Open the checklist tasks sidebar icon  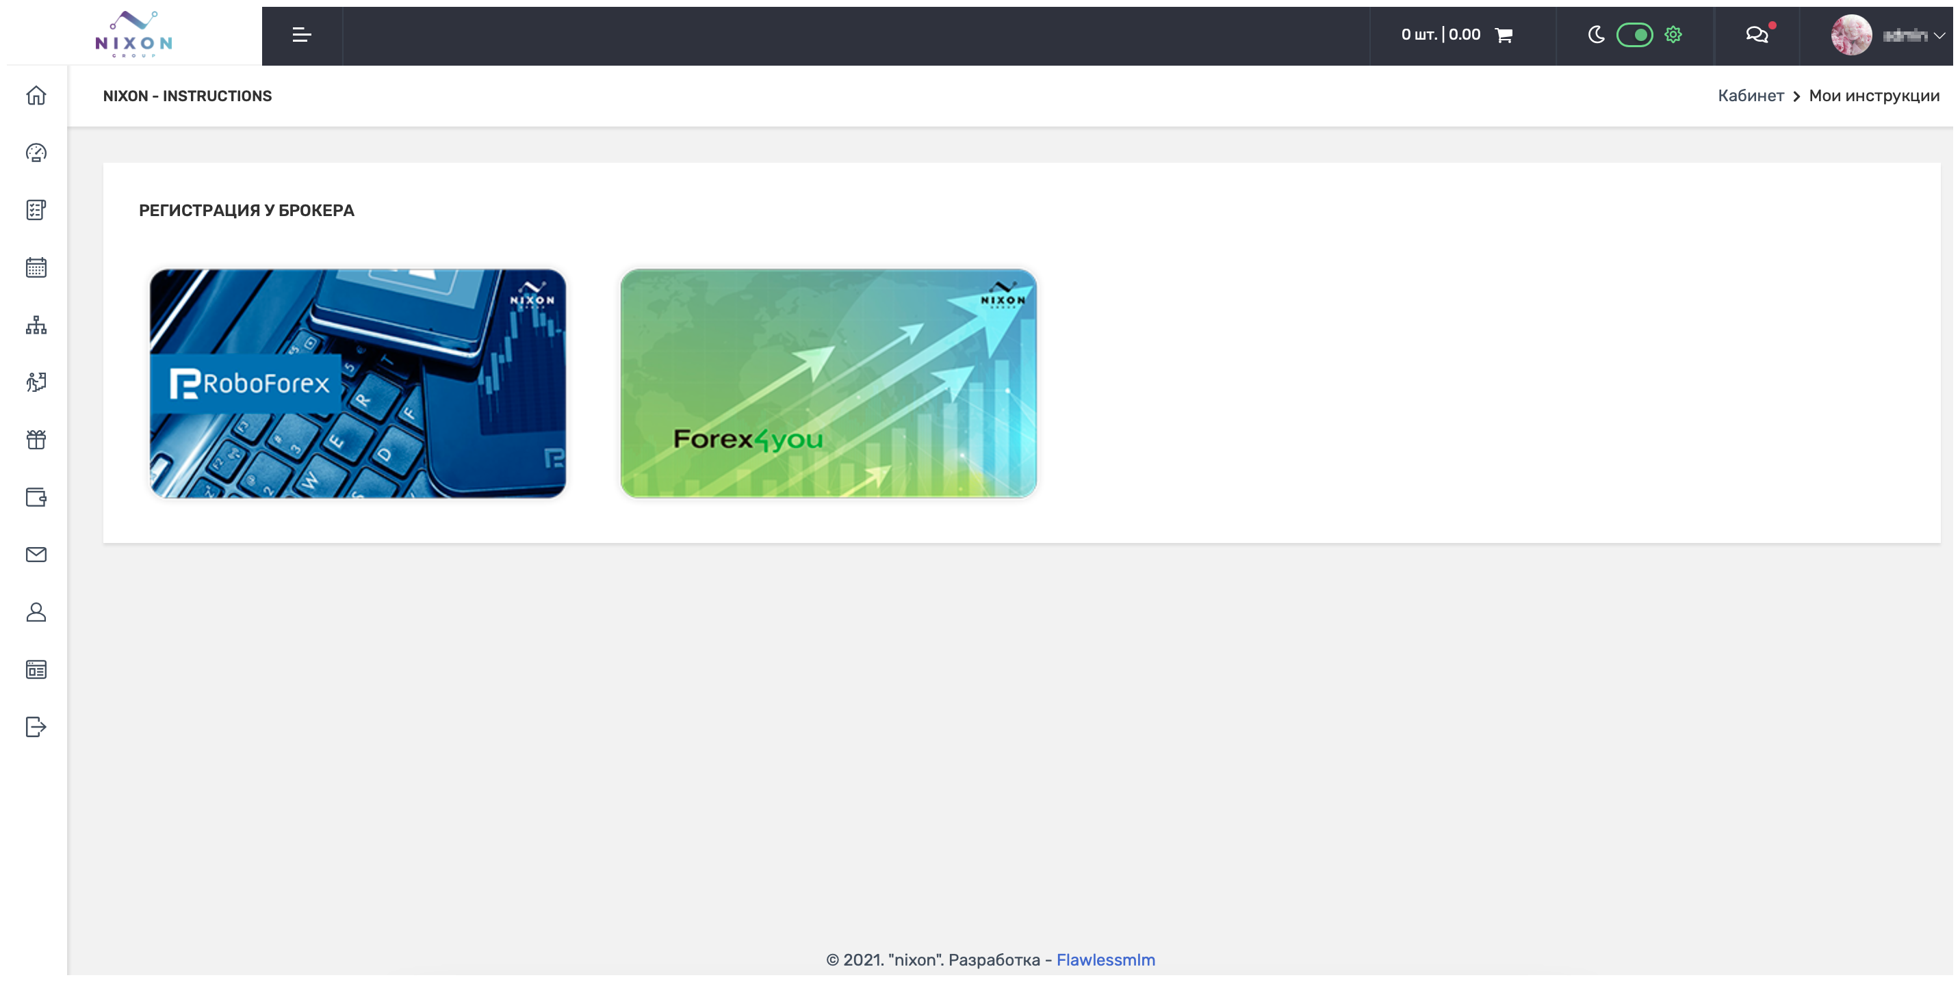(36, 210)
